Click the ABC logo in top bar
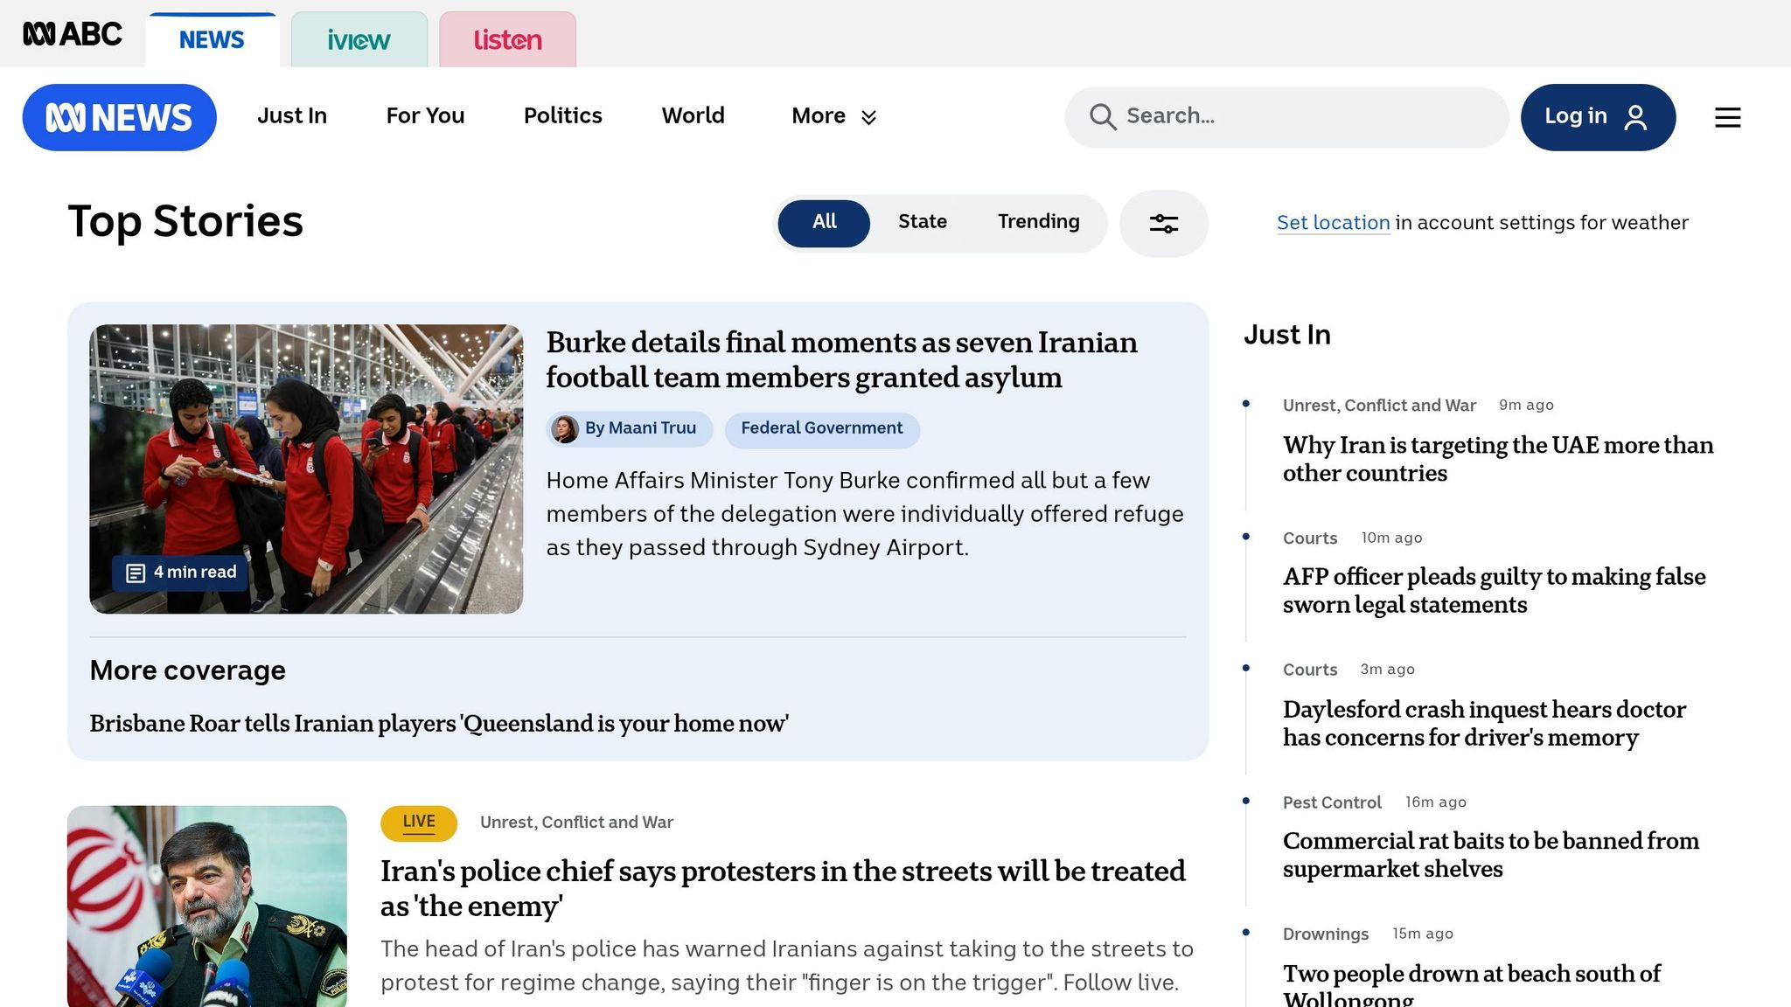Image resolution: width=1791 pixels, height=1007 pixels. (73, 34)
